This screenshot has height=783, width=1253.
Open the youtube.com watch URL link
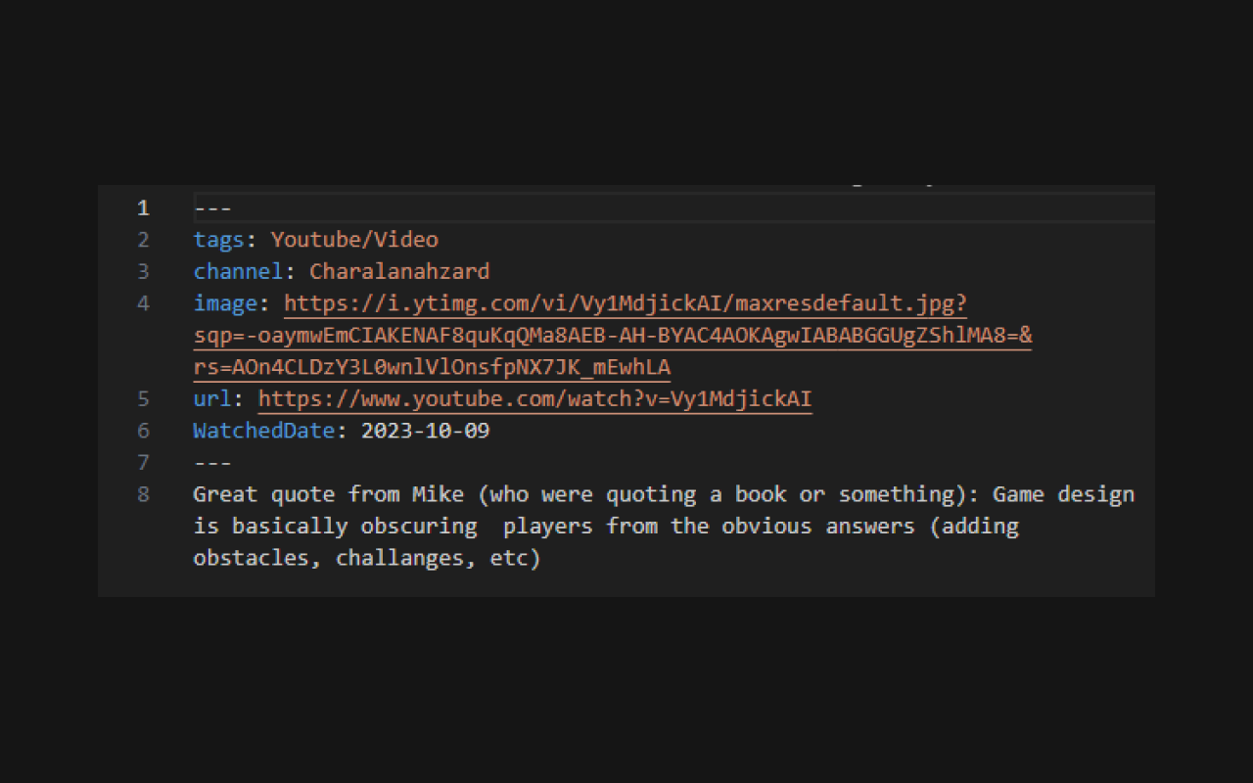coord(534,399)
